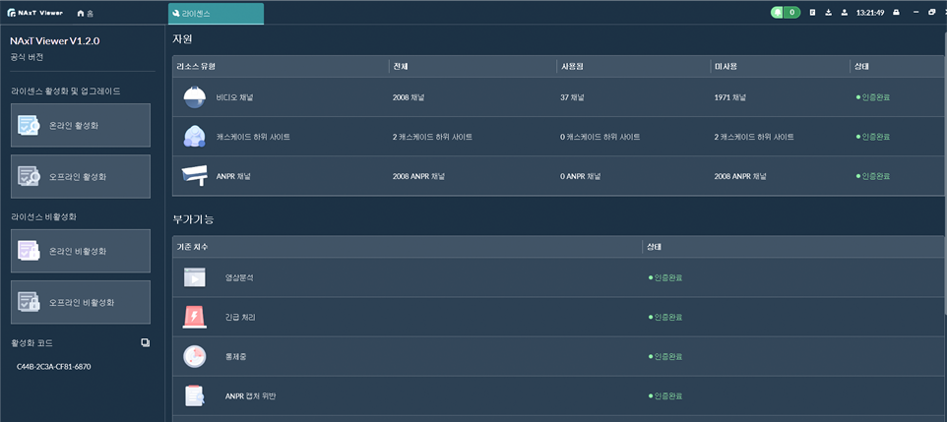Click the 리소스 유형 column header
Screen dimensions: 947x422
196,66
